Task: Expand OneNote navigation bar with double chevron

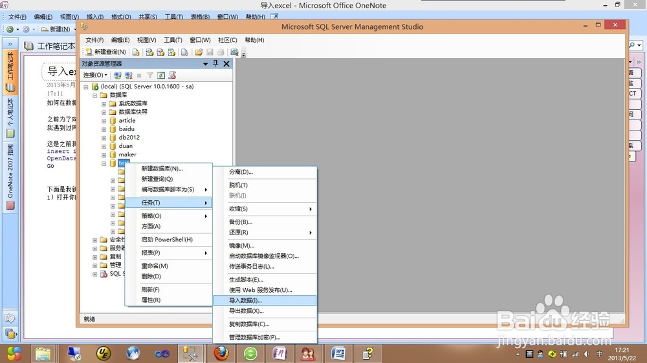Action: point(10,44)
